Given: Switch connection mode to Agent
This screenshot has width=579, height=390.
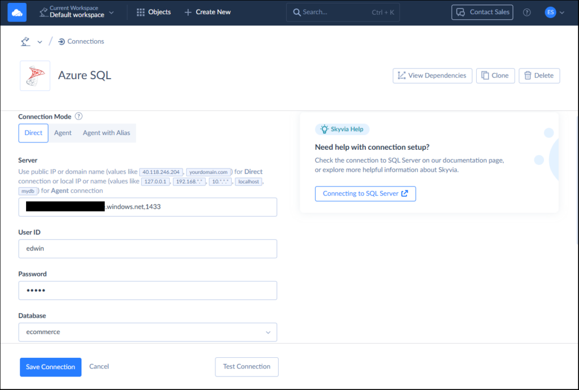Looking at the screenshot, I should click(x=63, y=133).
